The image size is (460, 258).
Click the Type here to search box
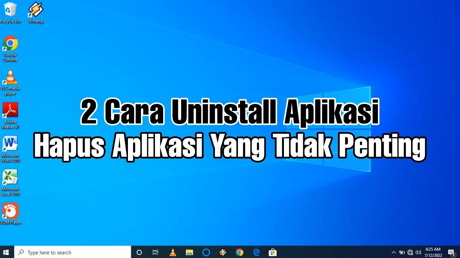[x=72, y=252]
